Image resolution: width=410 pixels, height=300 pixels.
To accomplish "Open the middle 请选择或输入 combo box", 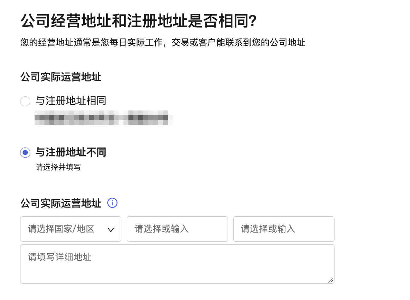I will coord(177,229).
